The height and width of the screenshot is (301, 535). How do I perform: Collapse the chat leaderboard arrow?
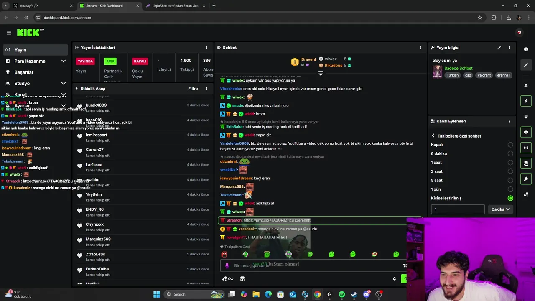click(x=321, y=74)
